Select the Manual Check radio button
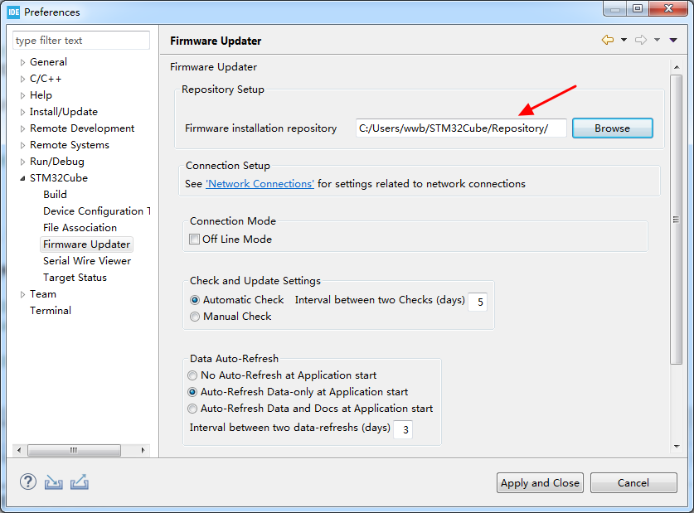Image resolution: width=694 pixels, height=513 pixels. coord(195,317)
